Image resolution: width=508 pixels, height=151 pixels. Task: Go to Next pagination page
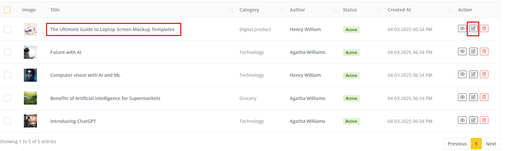point(491,144)
